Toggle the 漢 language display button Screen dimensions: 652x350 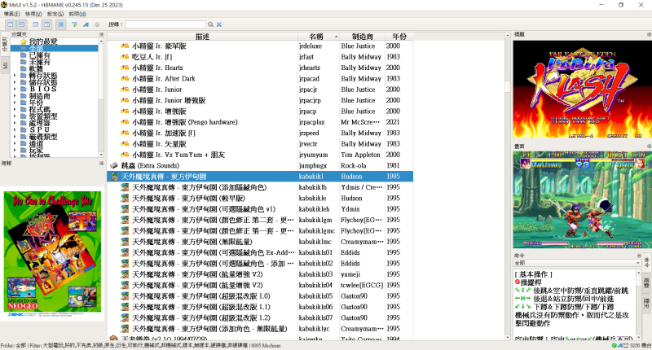[x=60, y=24]
